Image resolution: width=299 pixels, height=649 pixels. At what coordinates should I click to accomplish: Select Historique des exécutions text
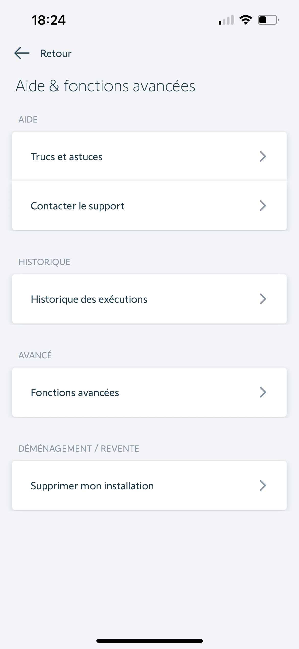click(89, 299)
